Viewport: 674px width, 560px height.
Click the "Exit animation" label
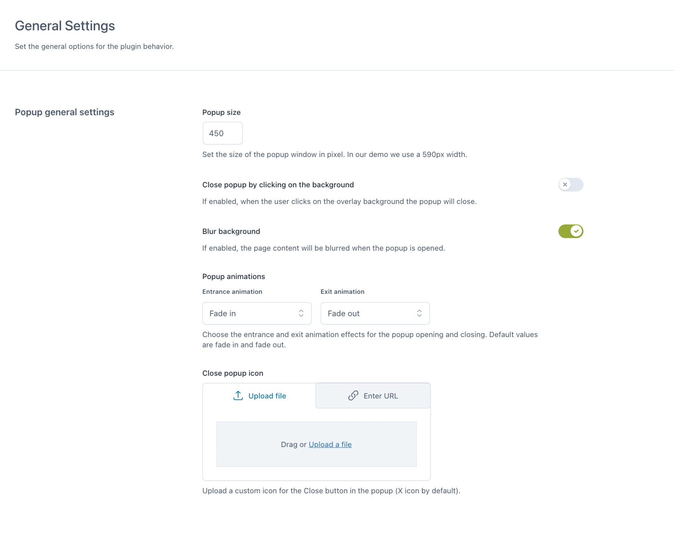coord(342,292)
